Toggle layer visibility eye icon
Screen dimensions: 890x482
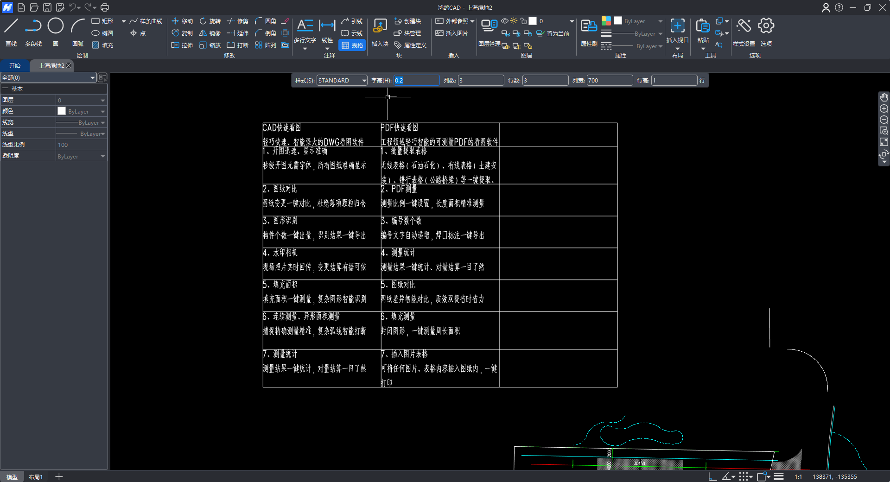click(x=505, y=21)
